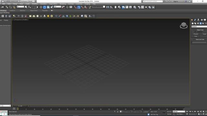
Task: Switch to the Display command panel
Action: (x=205, y=20)
